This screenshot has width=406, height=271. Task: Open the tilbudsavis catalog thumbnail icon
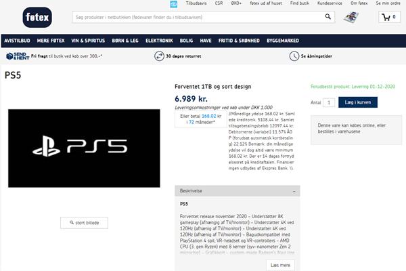click(351, 18)
